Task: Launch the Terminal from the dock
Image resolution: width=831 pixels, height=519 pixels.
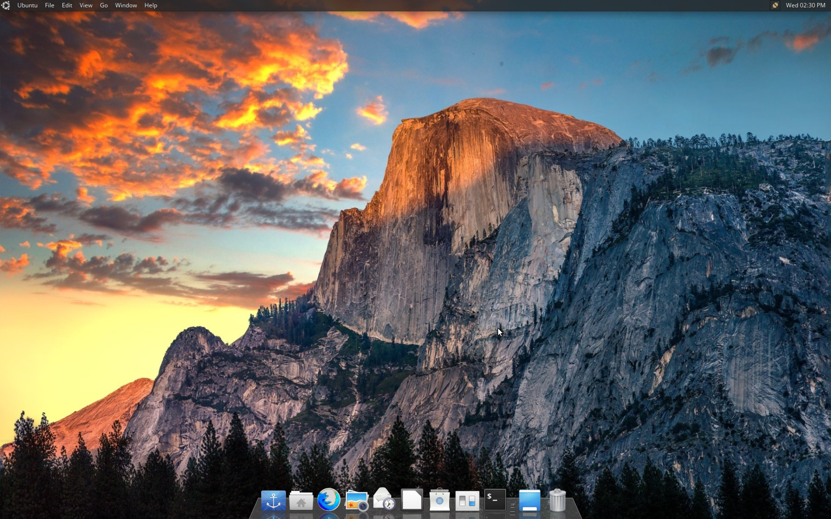Action: point(495,500)
